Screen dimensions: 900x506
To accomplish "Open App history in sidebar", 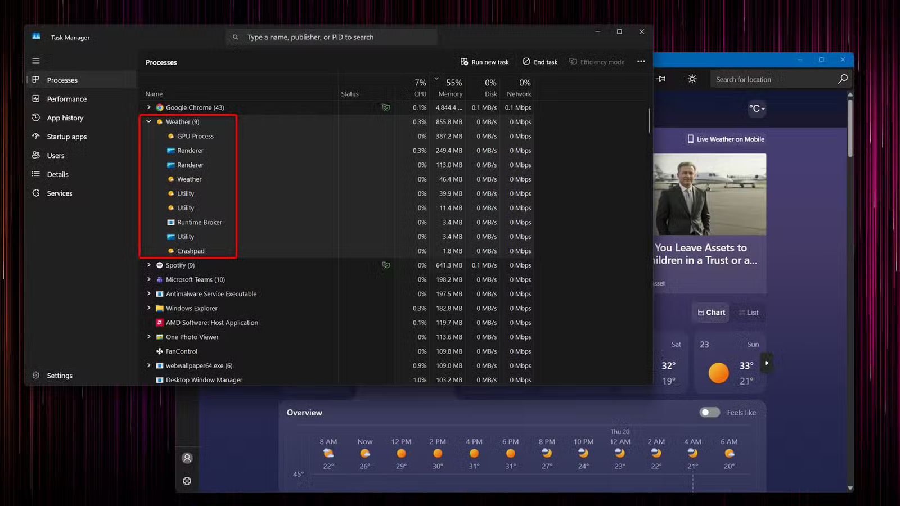I will click(82, 118).
